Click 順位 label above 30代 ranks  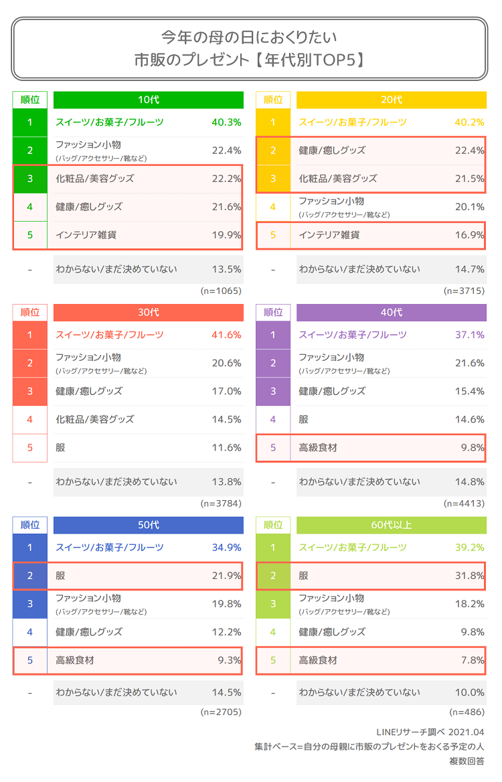pos(30,313)
